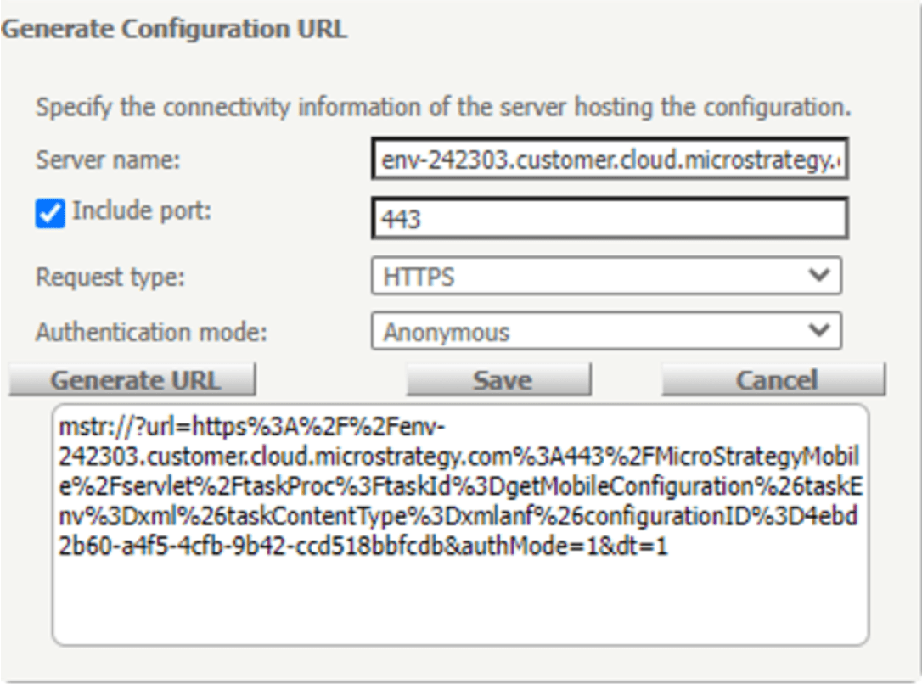Click the 'Generate Configuration URL' dialog title
Image resolution: width=922 pixels, height=684 pixels.
[175, 29]
